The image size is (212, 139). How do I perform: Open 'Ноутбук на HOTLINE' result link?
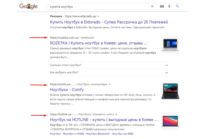tap(104, 120)
